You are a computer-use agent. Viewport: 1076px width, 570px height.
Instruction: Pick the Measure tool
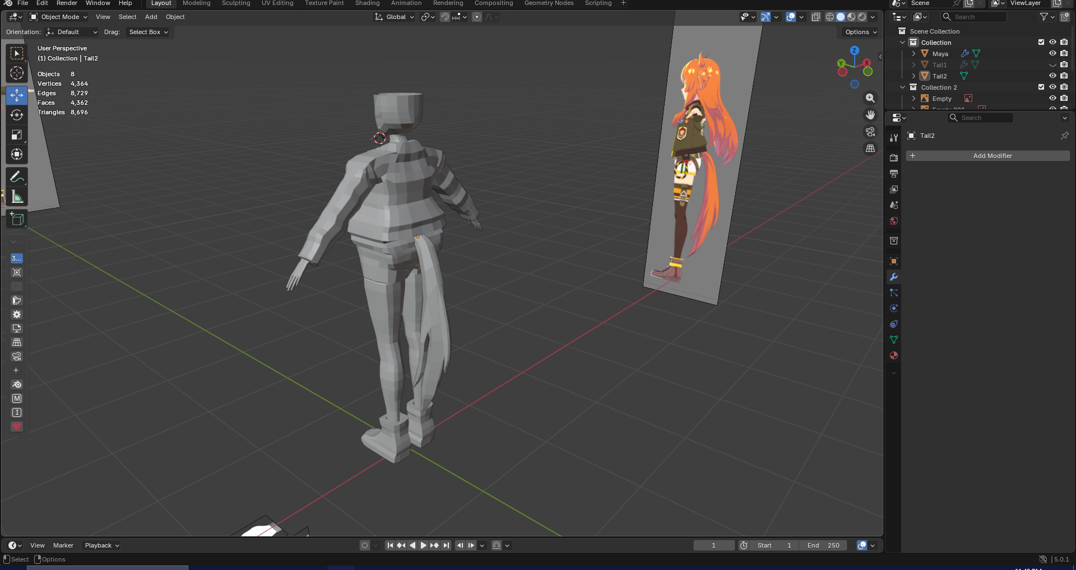(17, 197)
